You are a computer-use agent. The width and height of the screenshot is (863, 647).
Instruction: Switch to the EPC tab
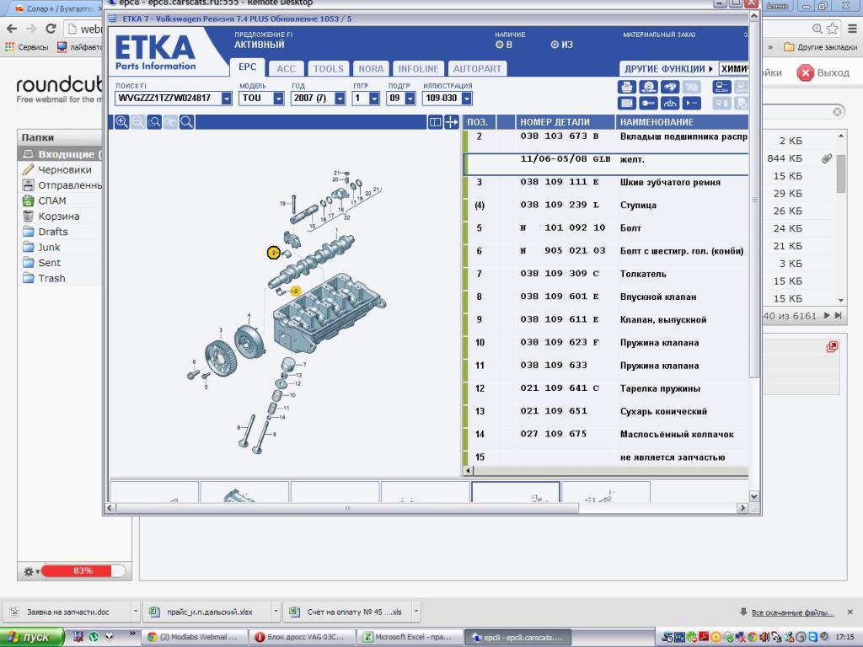(247, 67)
